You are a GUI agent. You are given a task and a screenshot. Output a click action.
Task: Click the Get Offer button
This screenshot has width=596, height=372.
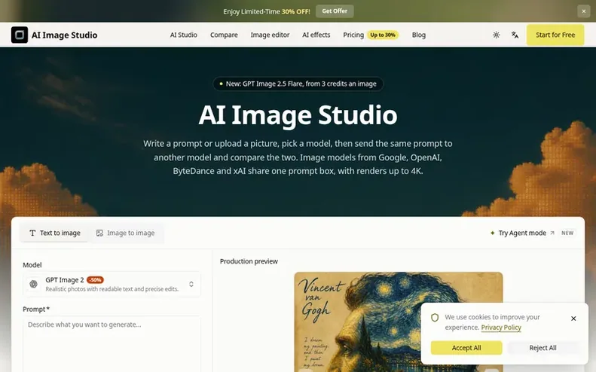(335, 11)
